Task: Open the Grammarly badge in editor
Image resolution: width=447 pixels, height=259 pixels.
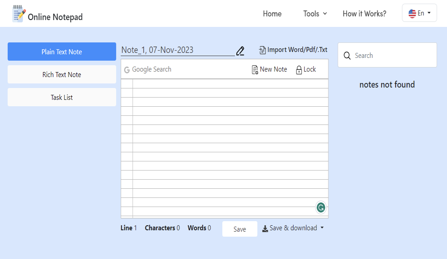Action: tap(321, 207)
